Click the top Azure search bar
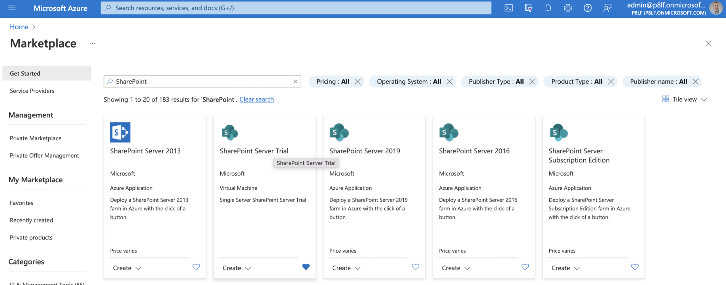Screen dimensions: 726x285 pyautogui.click(x=296, y=8)
